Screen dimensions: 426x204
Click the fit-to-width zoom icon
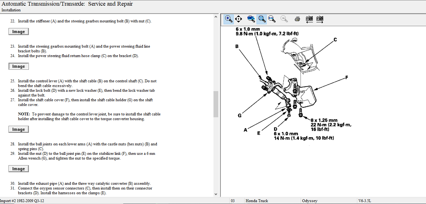pyautogui.click(x=272, y=19)
